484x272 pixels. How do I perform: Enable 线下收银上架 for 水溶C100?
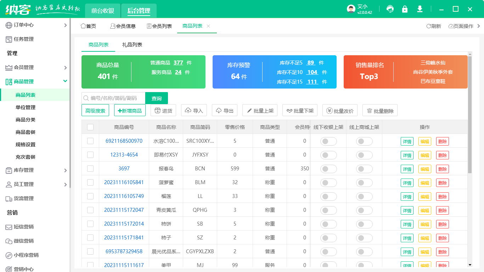[328, 141]
